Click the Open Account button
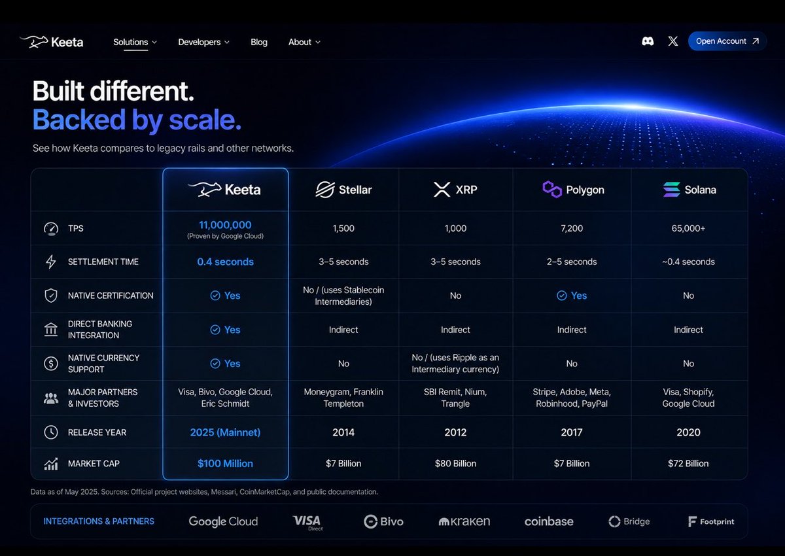 coord(727,41)
